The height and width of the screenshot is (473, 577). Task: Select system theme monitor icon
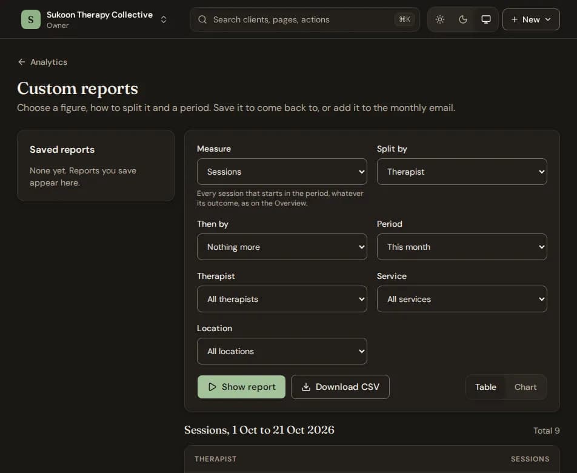(485, 19)
